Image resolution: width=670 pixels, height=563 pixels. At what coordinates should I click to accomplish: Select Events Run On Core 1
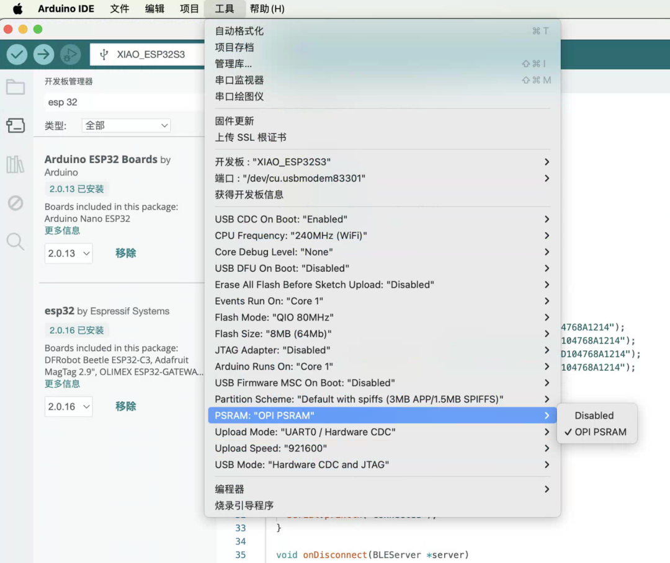382,301
